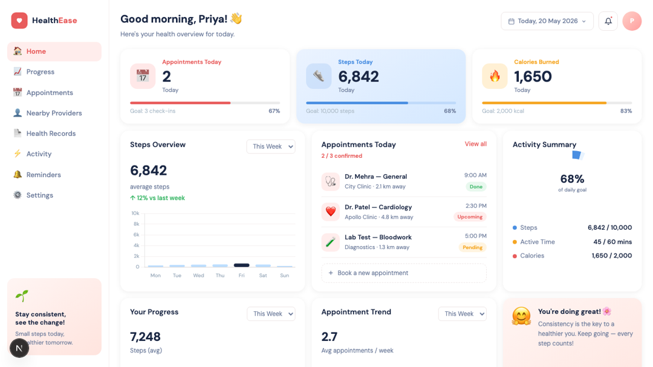Click the calendar icon in the date selector
The width and height of the screenshot is (653, 367).
tap(512, 21)
